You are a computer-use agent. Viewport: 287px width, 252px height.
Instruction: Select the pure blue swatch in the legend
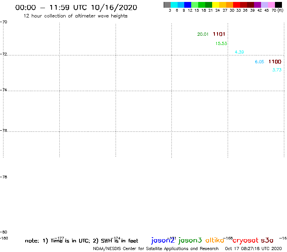coord(188,5)
